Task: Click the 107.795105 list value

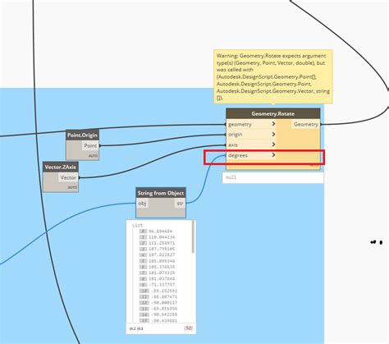Action: click(162, 249)
